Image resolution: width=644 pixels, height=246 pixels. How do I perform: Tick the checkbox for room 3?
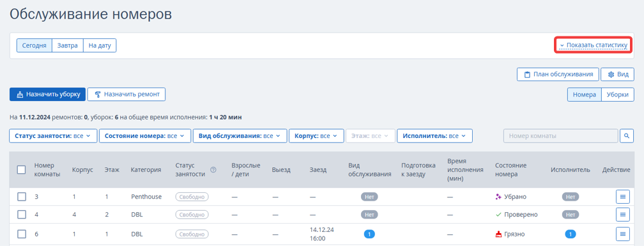(x=21, y=197)
